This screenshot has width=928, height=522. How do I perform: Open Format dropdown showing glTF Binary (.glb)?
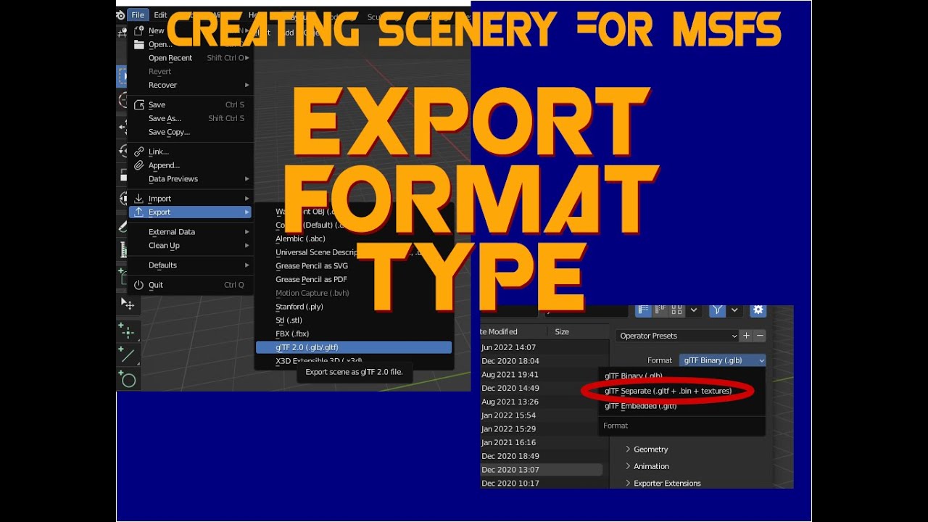click(722, 360)
